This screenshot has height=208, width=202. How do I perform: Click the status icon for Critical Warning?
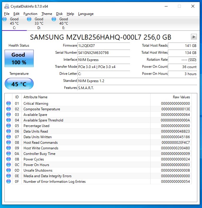(9, 103)
